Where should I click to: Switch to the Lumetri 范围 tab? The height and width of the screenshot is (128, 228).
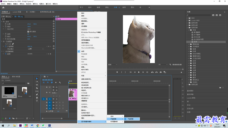pyautogui.click(x=17, y=12)
